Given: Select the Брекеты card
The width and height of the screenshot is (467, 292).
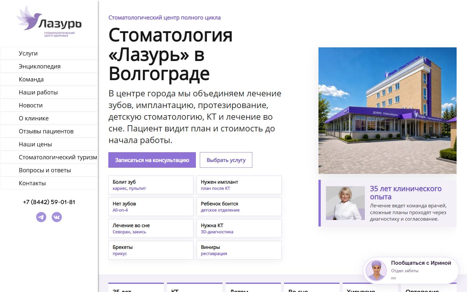Looking at the screenshot, I should coord(151,250).
